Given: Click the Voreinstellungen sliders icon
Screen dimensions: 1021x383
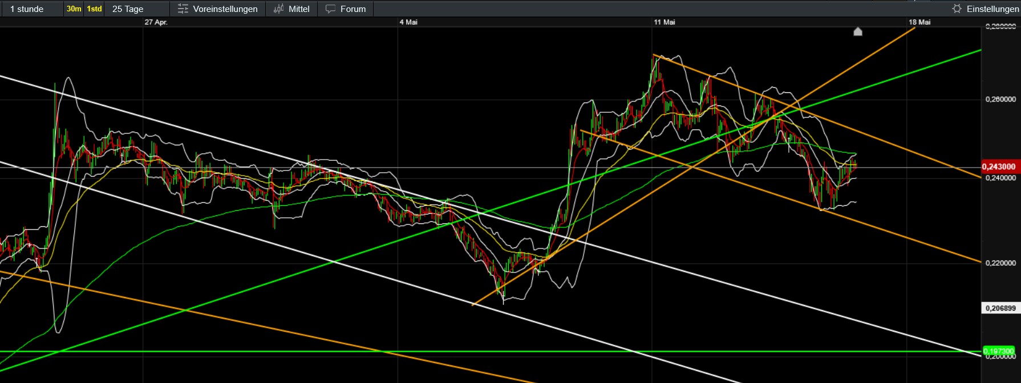Looking at the screenshot, I should click(183, 9).
